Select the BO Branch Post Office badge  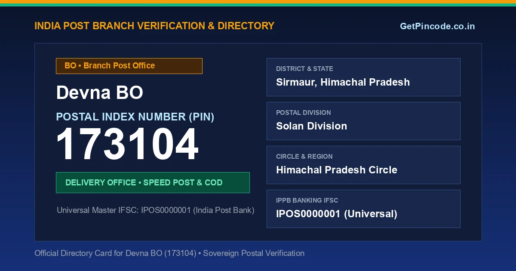coord(129,66)
